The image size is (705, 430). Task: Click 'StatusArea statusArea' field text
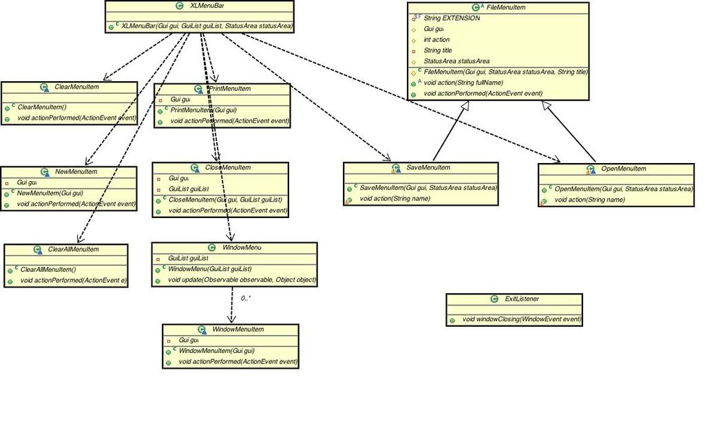(456, 61)
